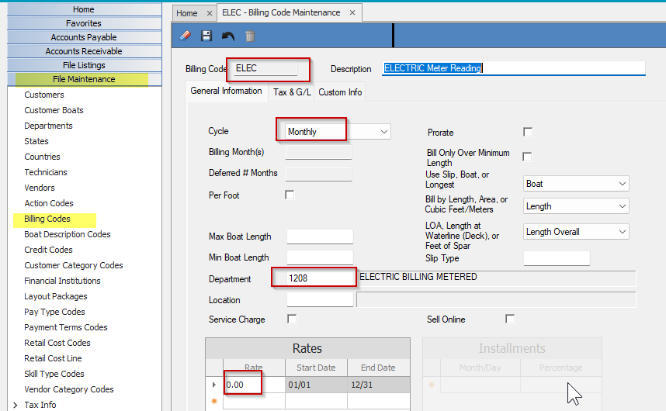Close the Home tab with its X

click(x=209, y=13)
